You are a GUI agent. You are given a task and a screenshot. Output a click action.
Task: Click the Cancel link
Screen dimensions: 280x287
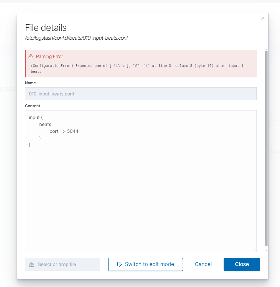click(x=203, y=264)
